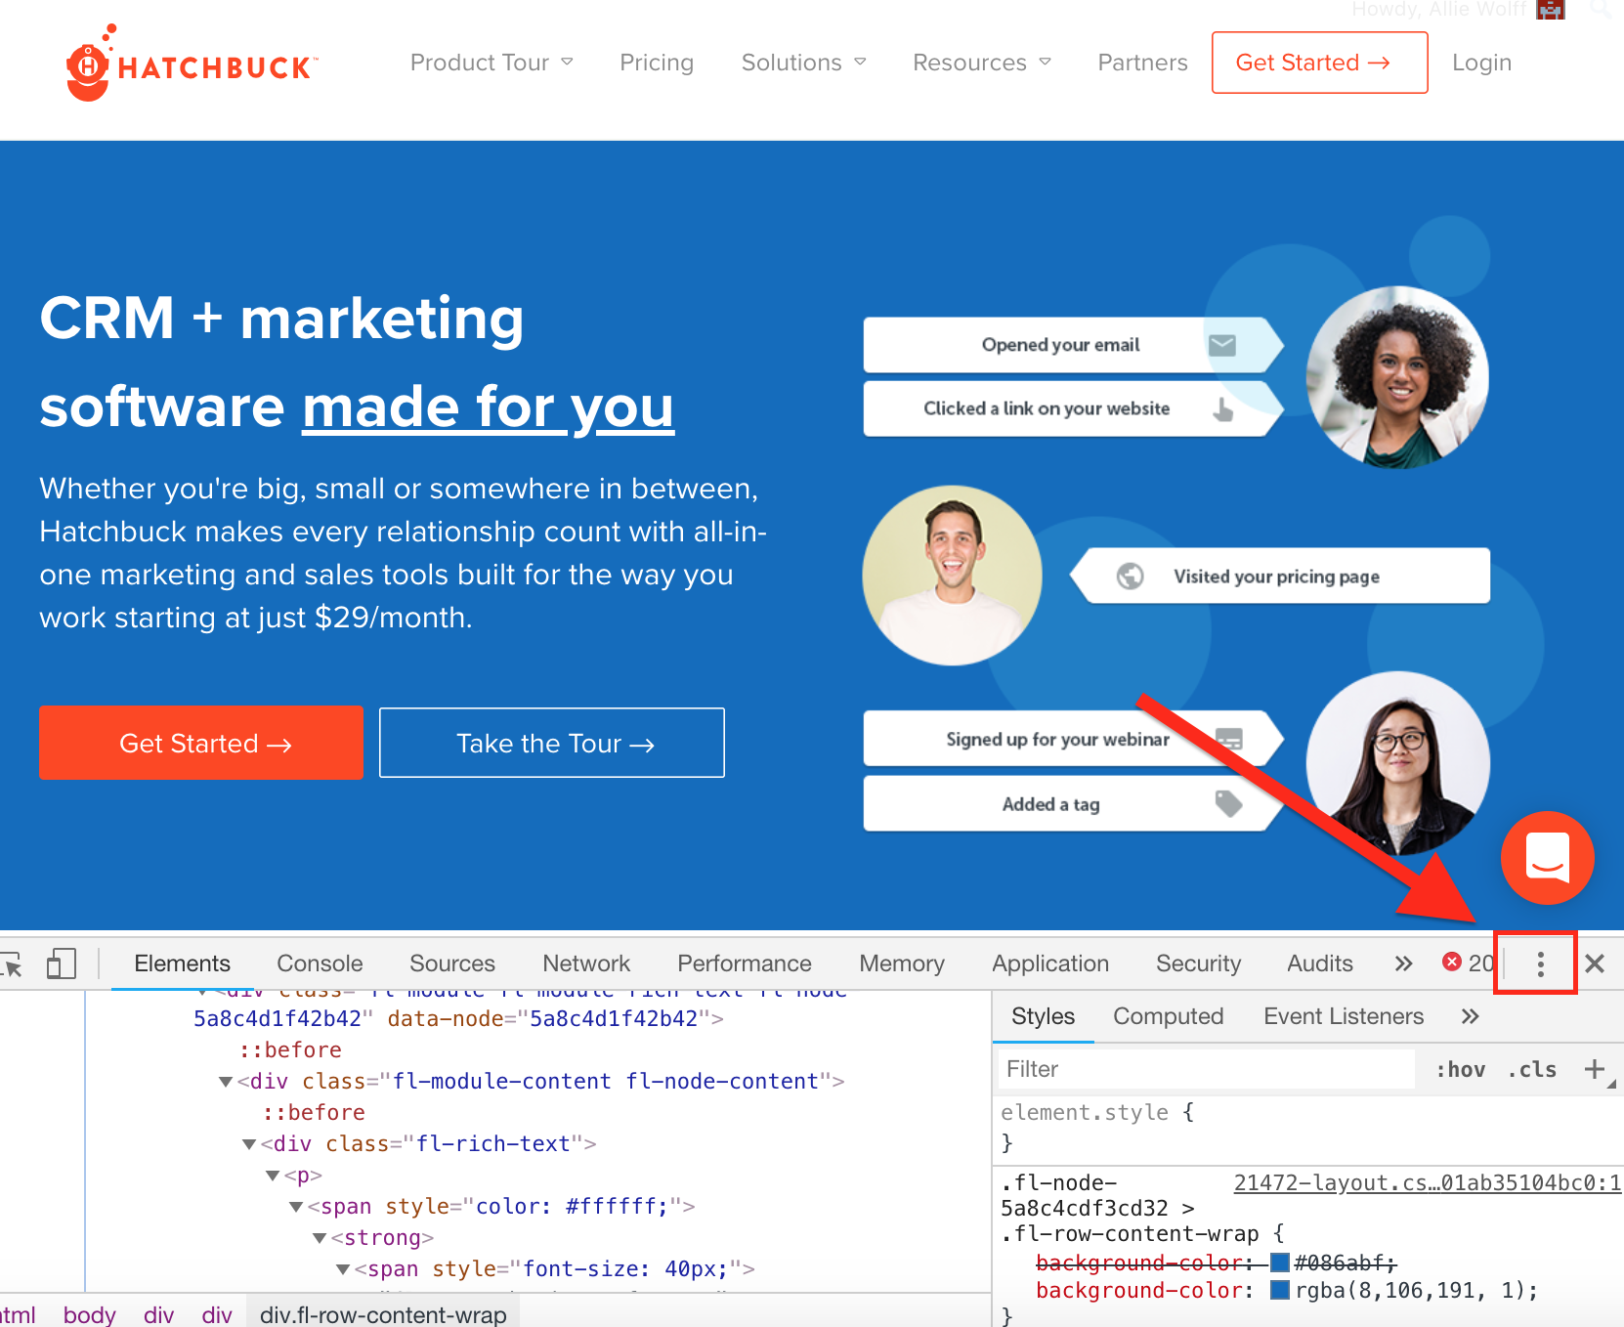
Task: Click the Hatchbuck logo
Action: (x=191, y=64)
